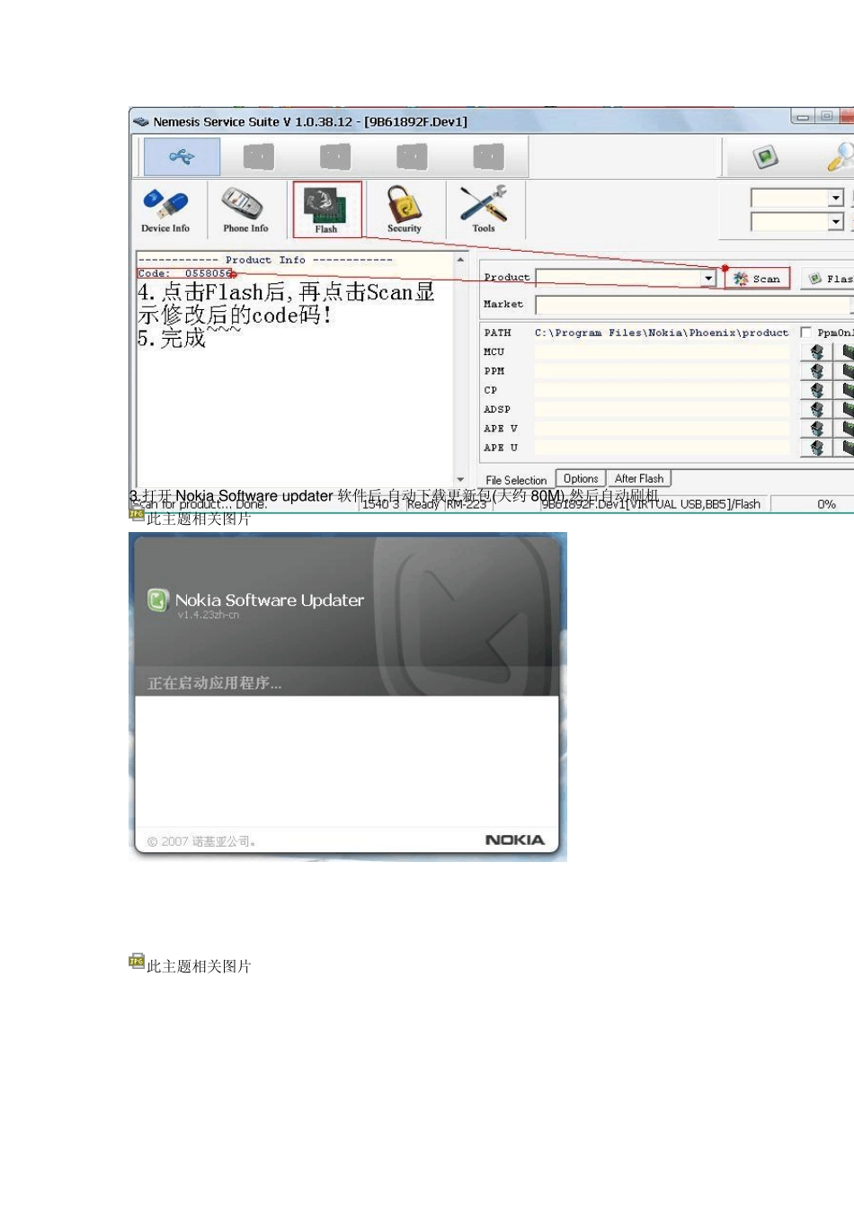Expand the Product dropdown
Image resolution: width=854 pixels, height=1208 pixels.
pyautogui.click(x=708, y=279)
